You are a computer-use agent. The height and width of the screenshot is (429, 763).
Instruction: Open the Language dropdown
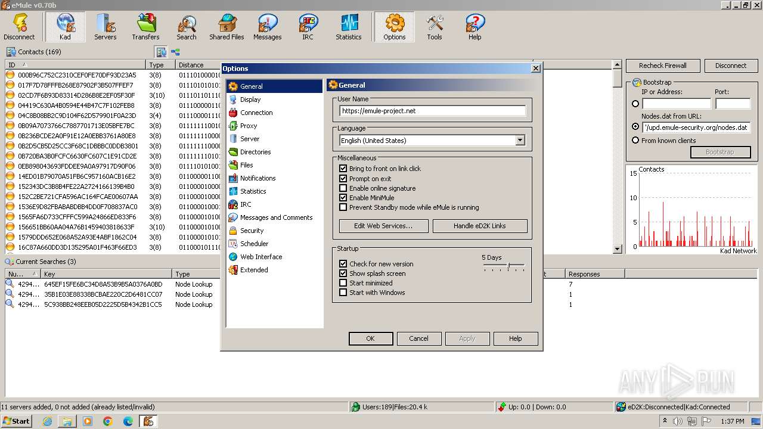520,141
